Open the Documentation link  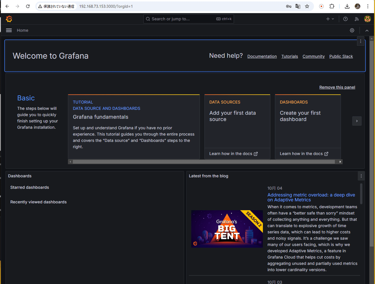(x=262, y=56)
